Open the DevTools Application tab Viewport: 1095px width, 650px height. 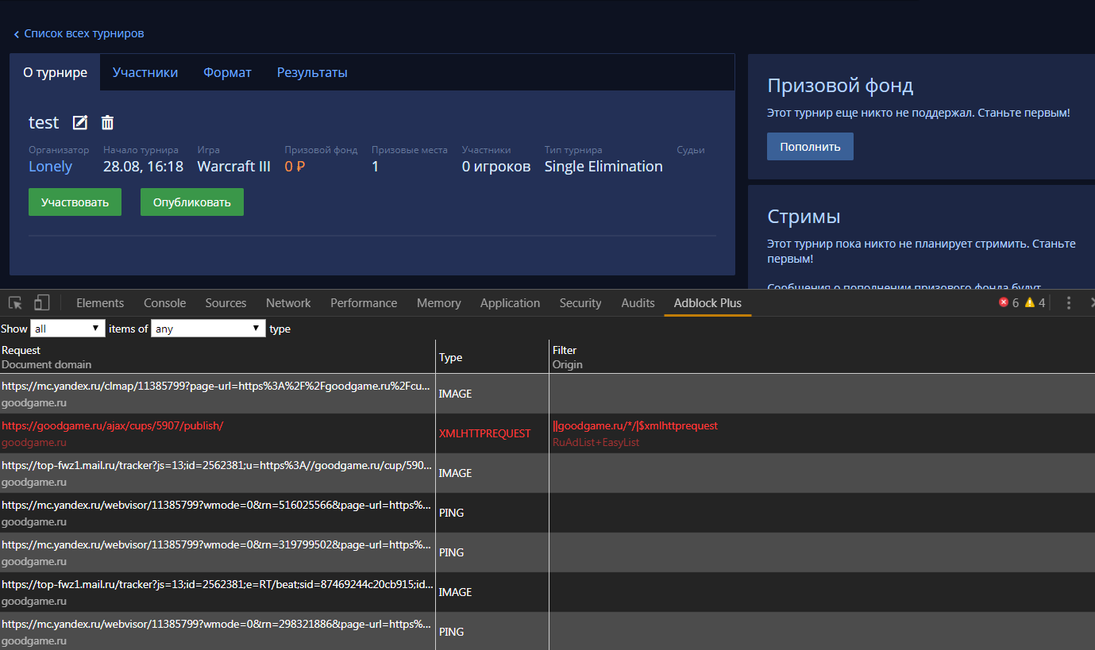(510, 302)
